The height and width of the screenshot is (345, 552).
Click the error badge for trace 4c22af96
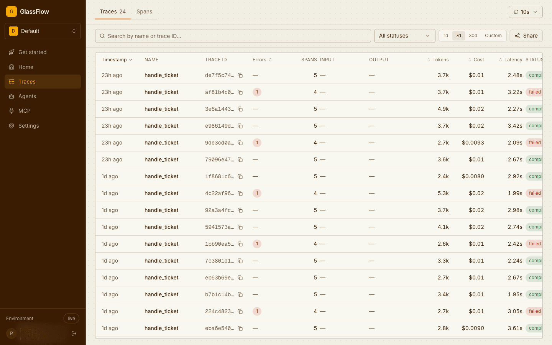[x=257, y=193]
